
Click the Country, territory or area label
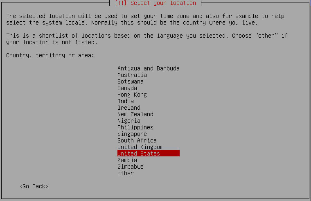tap(50, 55)
